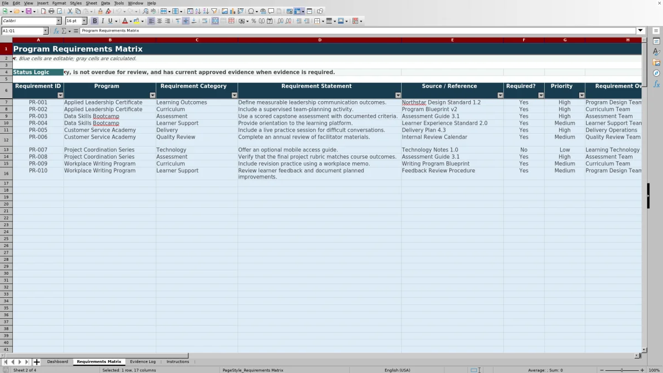Screen dimensions: 663x373
Task: Toggle AutoFilter using the funnel icon
Action: point(214,11)
